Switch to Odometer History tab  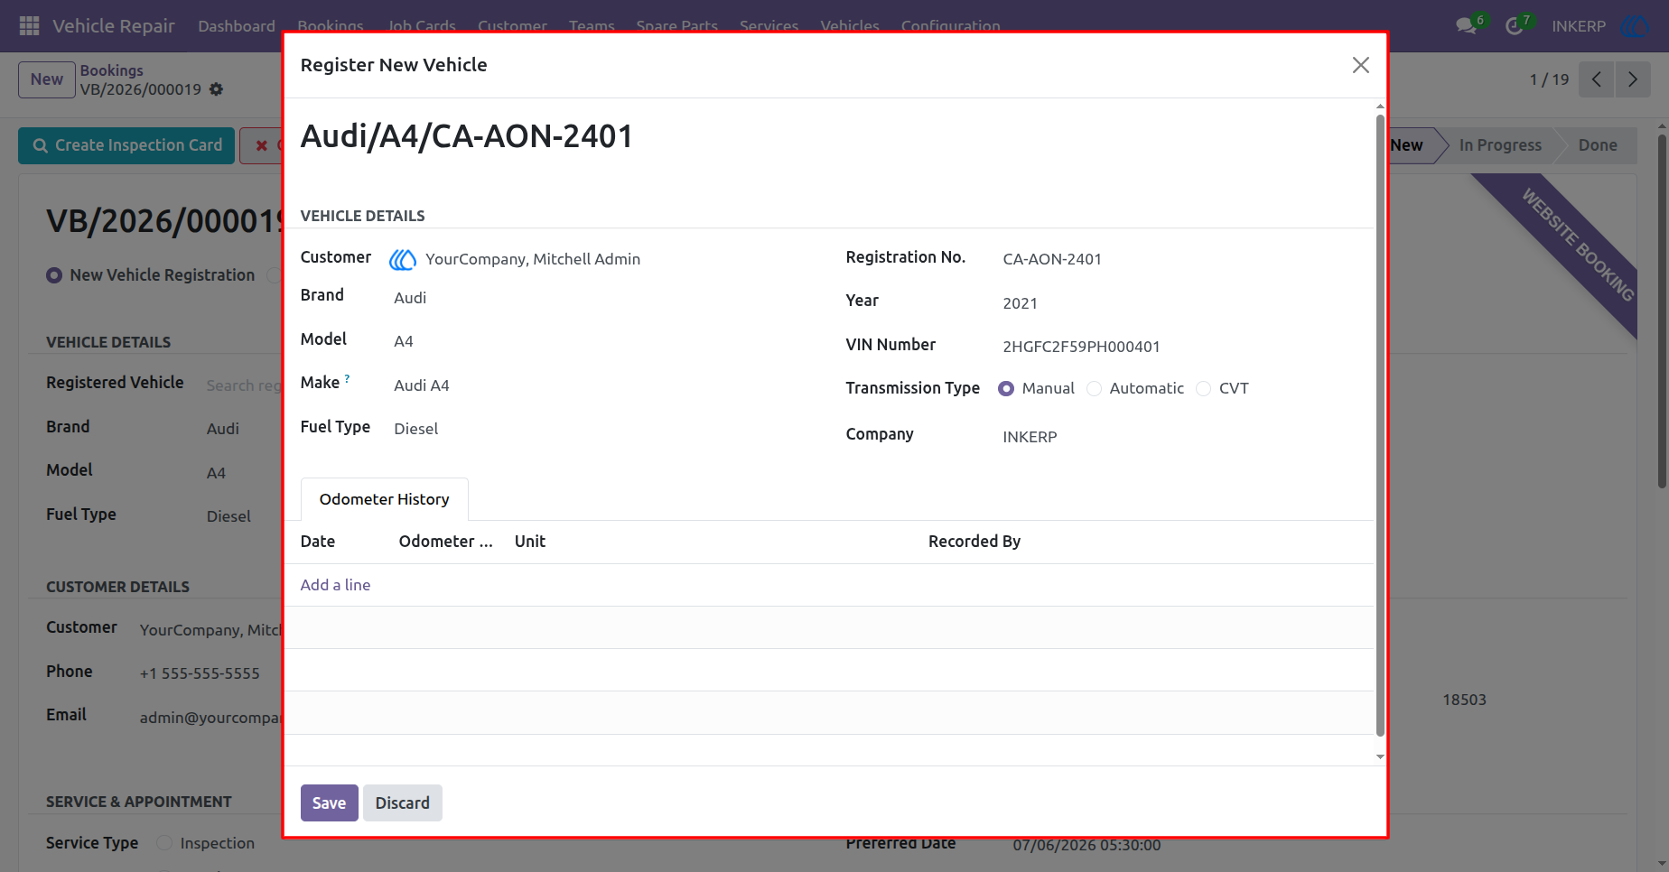click(385, 499)
